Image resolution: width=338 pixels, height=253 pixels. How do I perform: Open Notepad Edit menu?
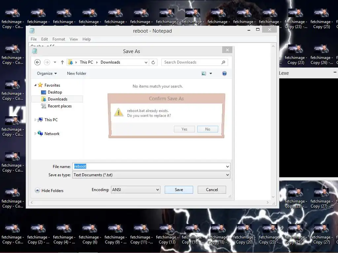click(45, 39)
